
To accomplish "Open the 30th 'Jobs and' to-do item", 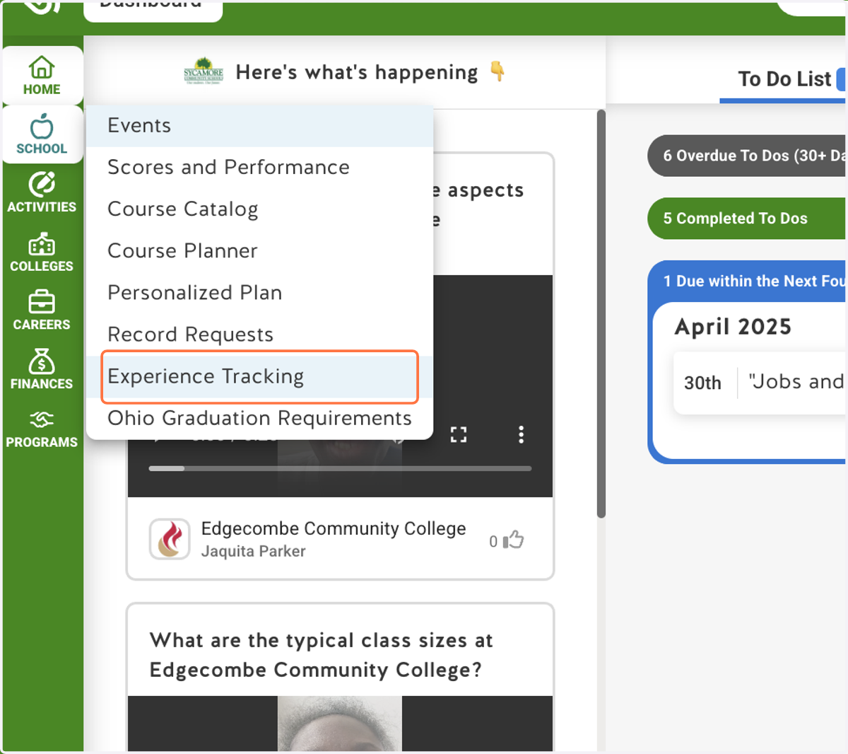I will (x=760, y=382).
